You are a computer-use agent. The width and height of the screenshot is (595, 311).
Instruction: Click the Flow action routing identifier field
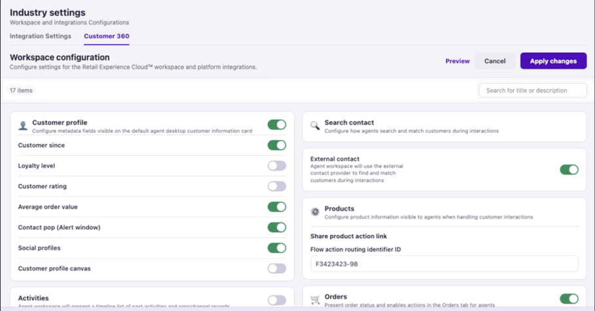(444, 264)
